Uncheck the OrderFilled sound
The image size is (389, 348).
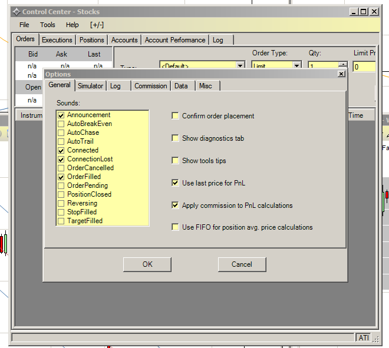[x=61, y=177]
